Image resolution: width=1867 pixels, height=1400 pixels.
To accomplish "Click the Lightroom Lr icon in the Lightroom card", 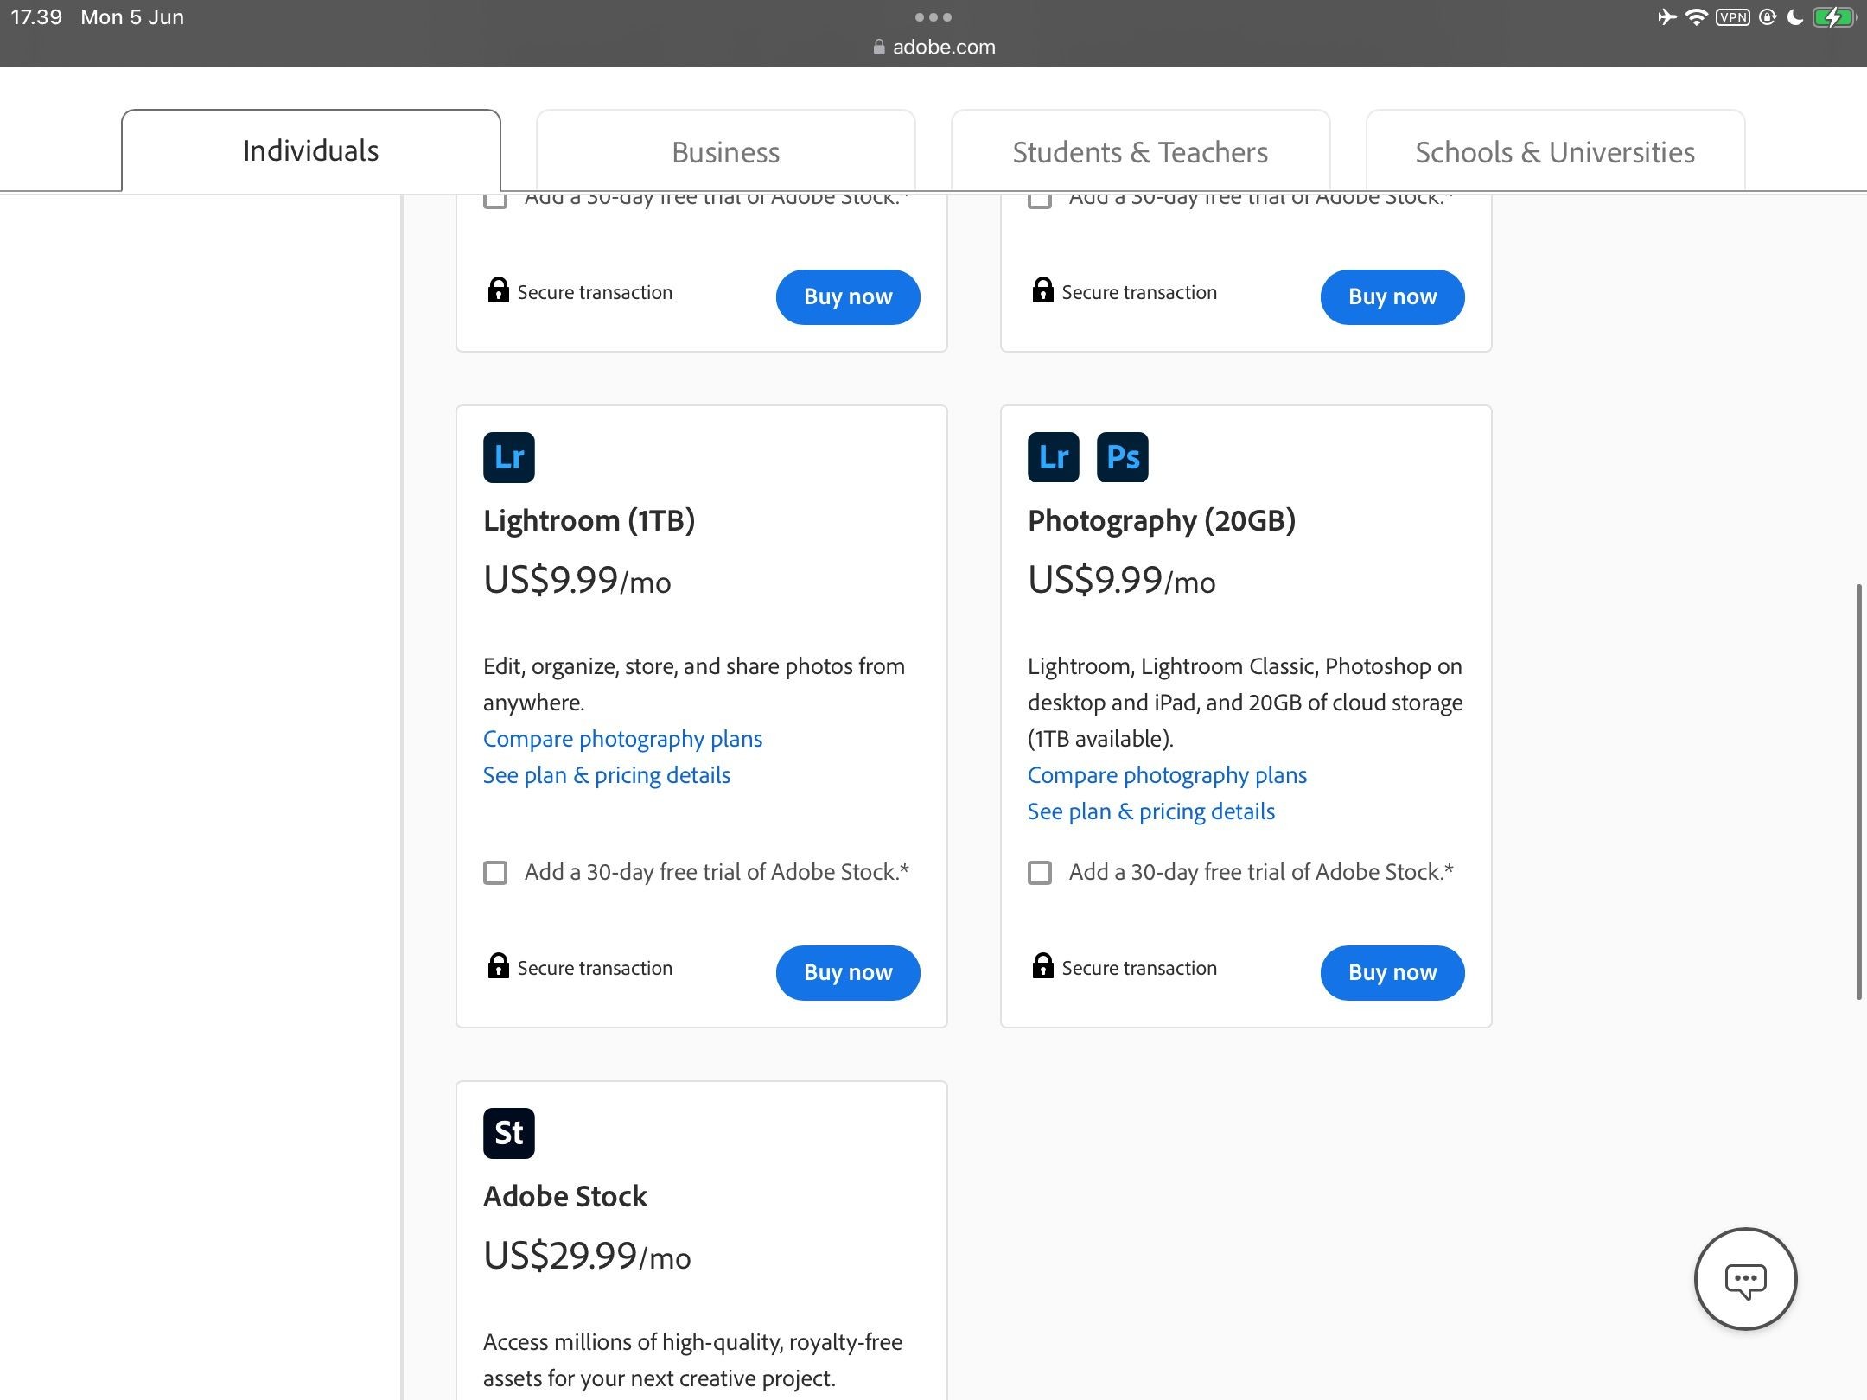I will click(508, 457).
